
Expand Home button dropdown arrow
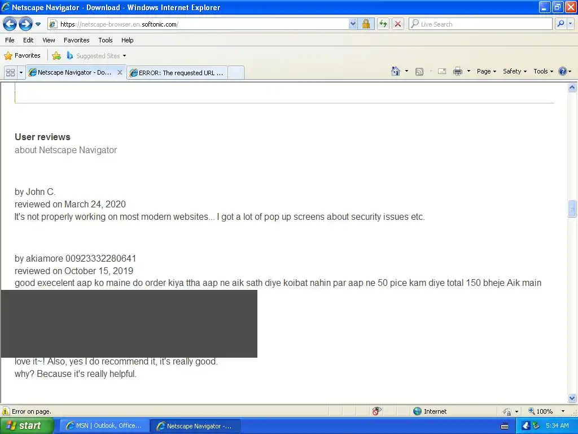(x=406, y=71)
